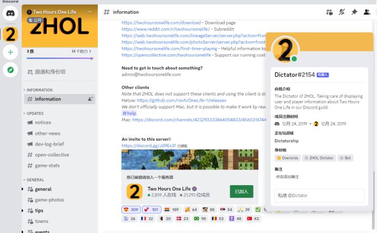This screenshot has height=233, width=377.
Task: Open threads icon in channel header
Action: pos(329,12)
